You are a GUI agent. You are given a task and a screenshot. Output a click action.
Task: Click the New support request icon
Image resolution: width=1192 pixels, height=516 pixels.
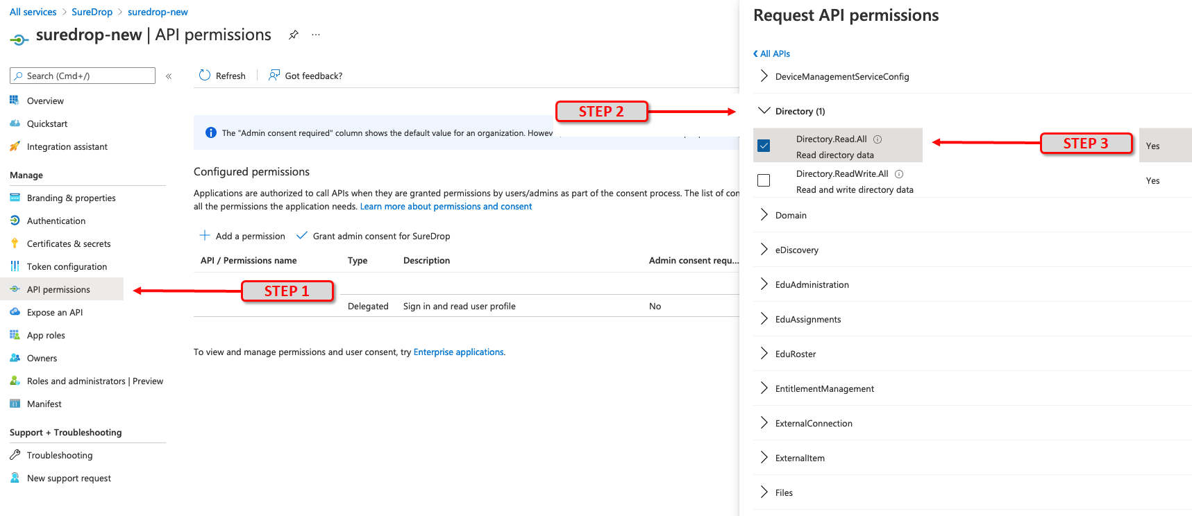pos(15,478)
